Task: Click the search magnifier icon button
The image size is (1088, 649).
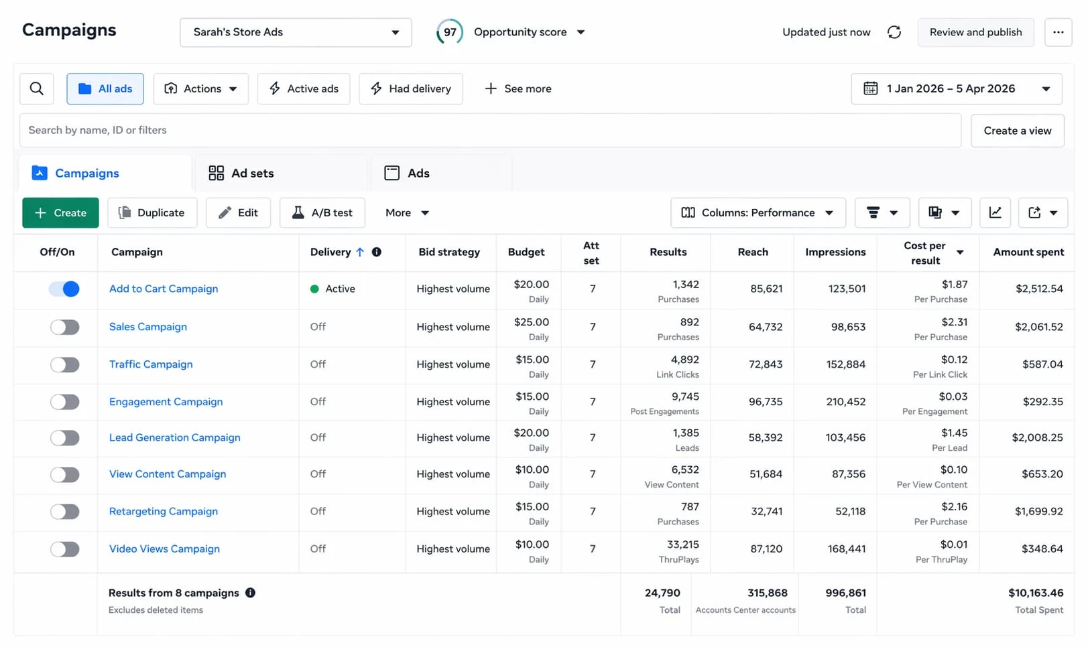Action: coord(37,88)
